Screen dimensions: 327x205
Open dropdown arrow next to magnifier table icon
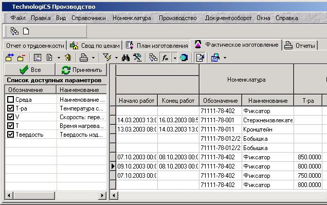click(x=225, y=58)
